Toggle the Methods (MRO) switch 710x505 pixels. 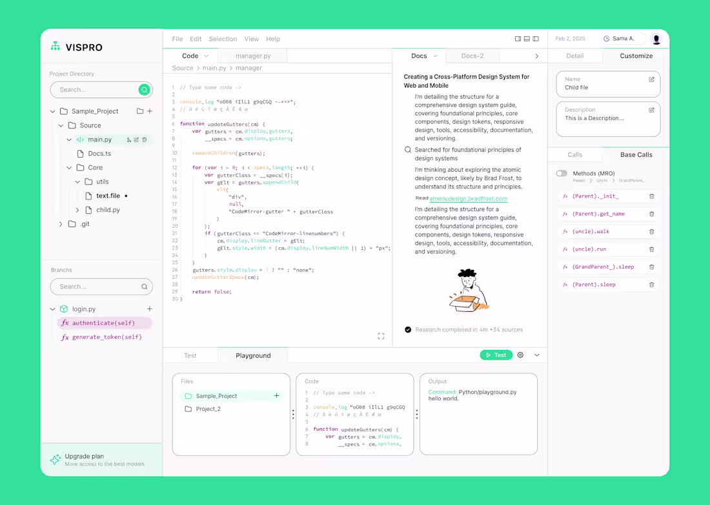[562, 174]
